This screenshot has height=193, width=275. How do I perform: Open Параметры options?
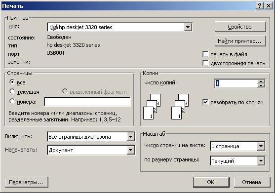27,182
